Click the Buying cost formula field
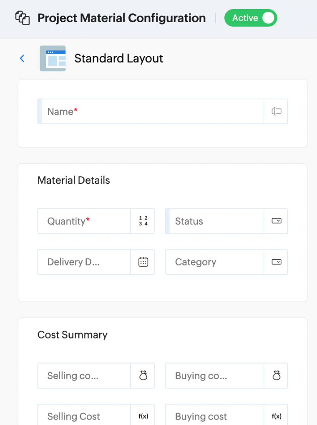 [214, 416]
